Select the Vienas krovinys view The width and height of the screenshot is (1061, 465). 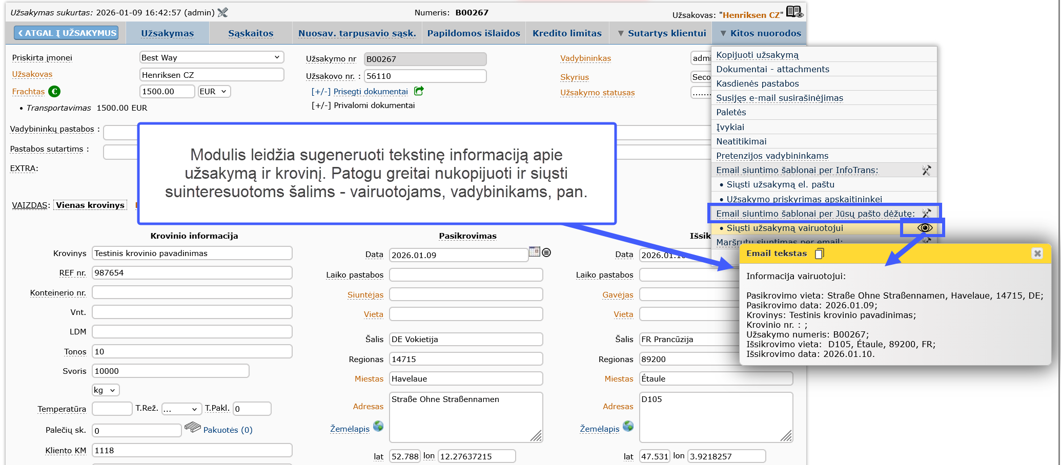(90, 205)
